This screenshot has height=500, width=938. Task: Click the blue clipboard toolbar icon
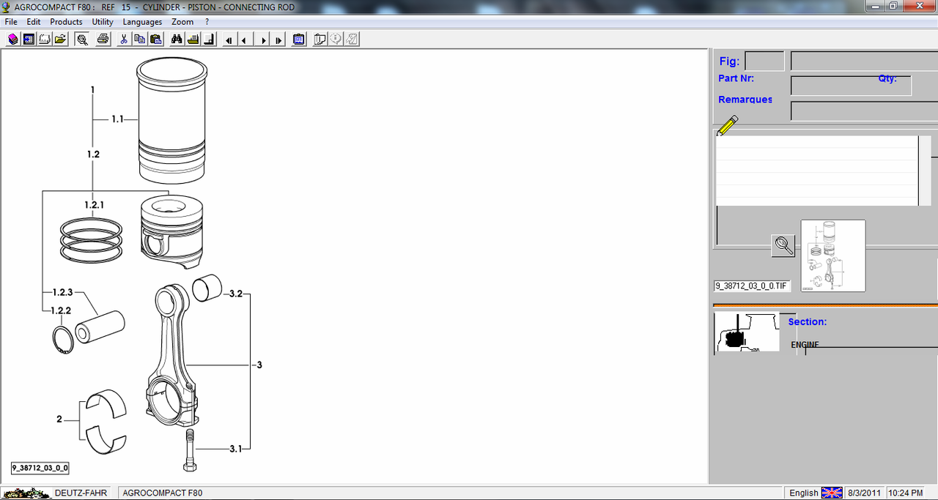click(x=299, y=40)
